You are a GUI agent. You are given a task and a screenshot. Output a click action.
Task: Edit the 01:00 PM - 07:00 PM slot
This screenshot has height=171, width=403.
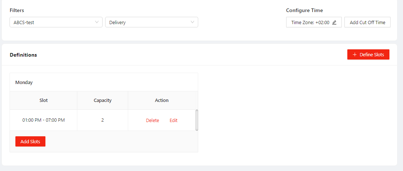pos(173,120)
